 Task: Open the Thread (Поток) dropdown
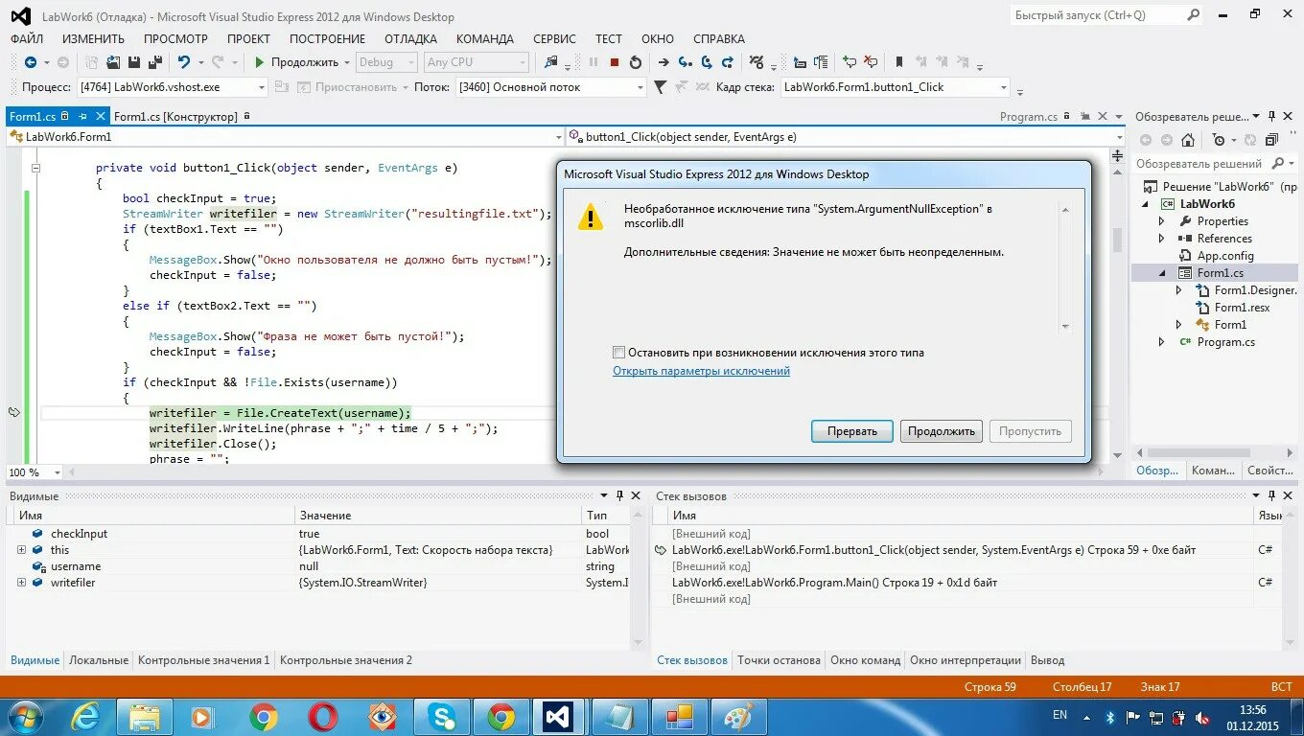coord(640,87)
